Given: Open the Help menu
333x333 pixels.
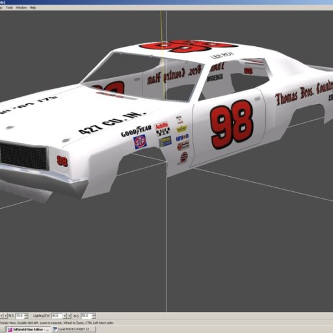Looking at the screenshot, I should pyautogui.click(x=33, y=8).
